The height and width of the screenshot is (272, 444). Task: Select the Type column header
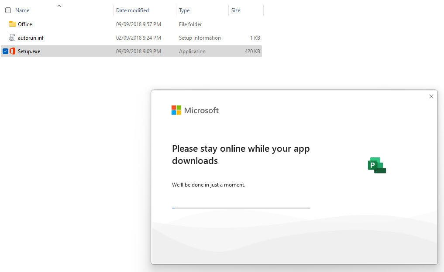pyautogui.click(x=184, y=10)
